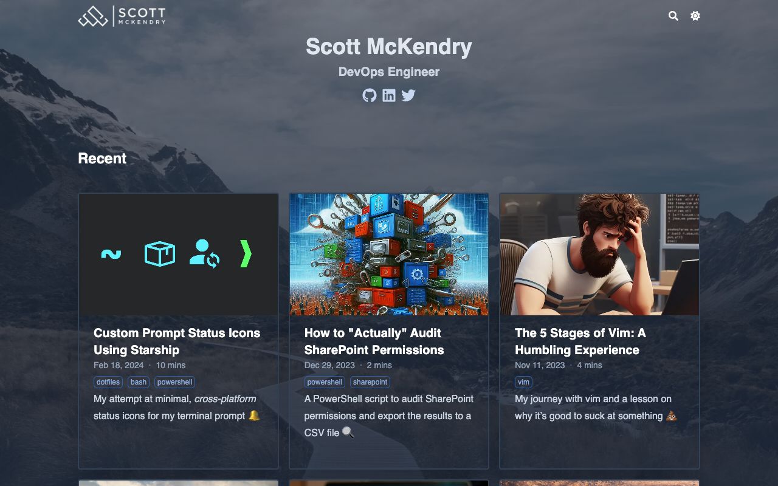Select the powershell tag under Starship post
Screen dimensions: 778x486
(175, 382)
